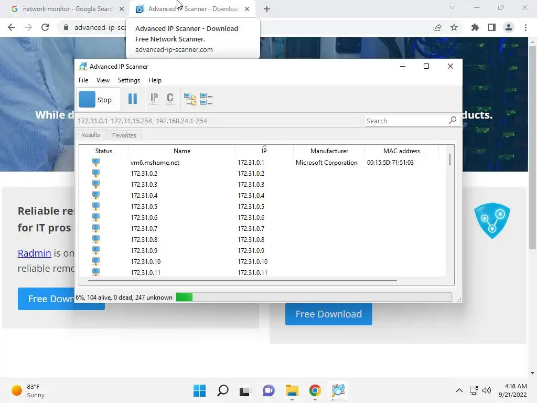Sort by the Manufacturer column header

(x=329, y=151)
